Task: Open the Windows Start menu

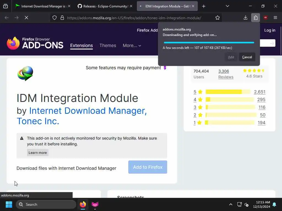Action: coord(9,204)
